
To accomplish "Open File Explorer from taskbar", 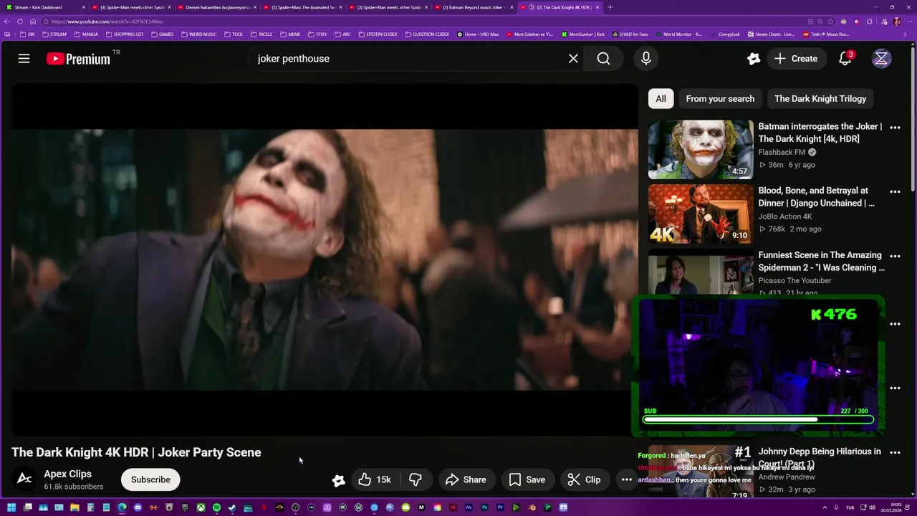I will pos(75,507).
